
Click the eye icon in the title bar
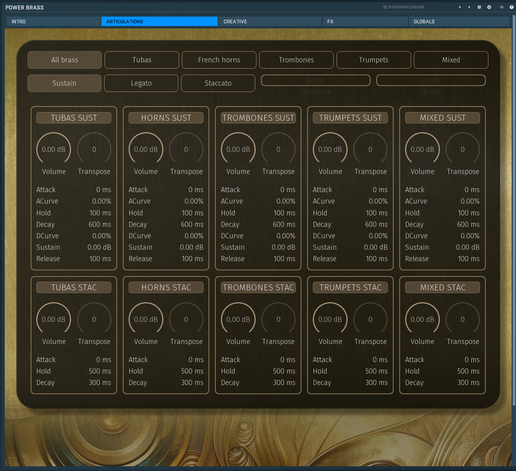[x=502, y=7]
